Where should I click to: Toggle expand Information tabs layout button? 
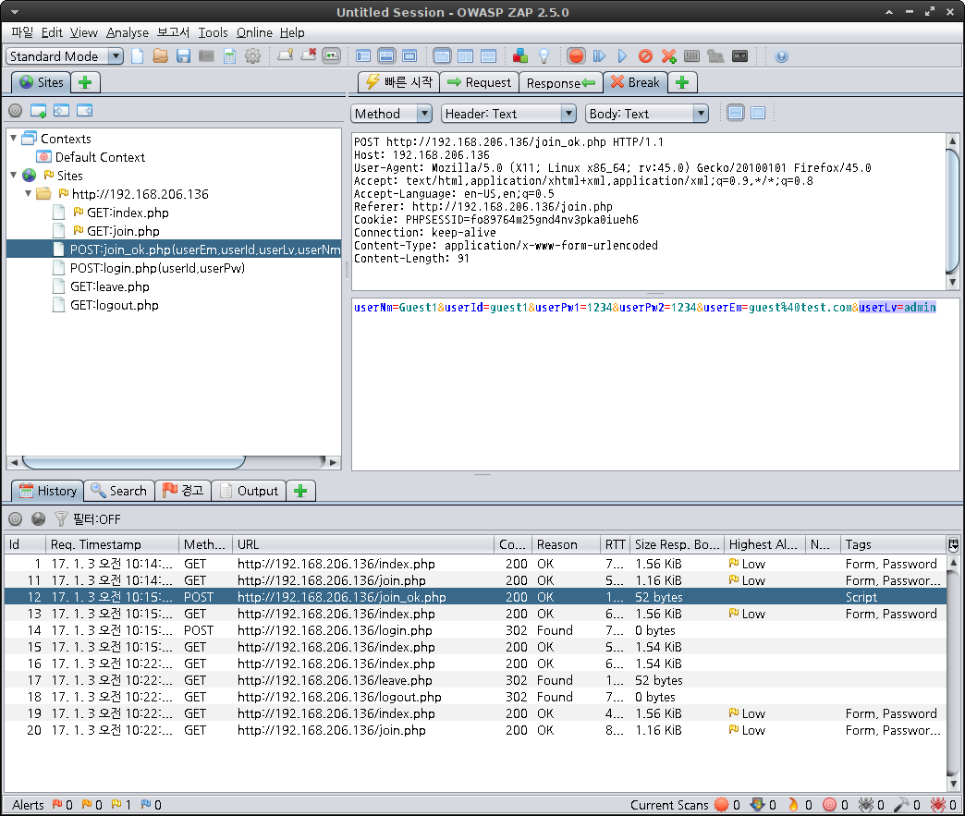coord(386,56)
